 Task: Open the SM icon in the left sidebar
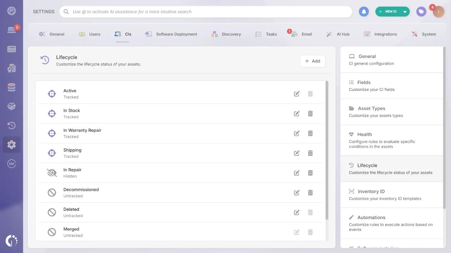pos(11,164)
